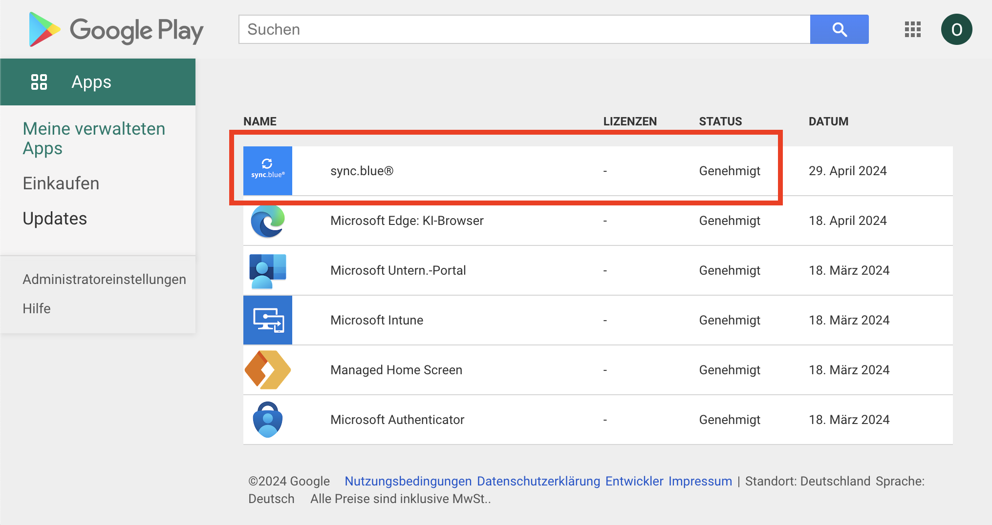The width and height of the screenshot is (992, 525).
Task: Click the NAME column header
Action: (x=260, y=121)
